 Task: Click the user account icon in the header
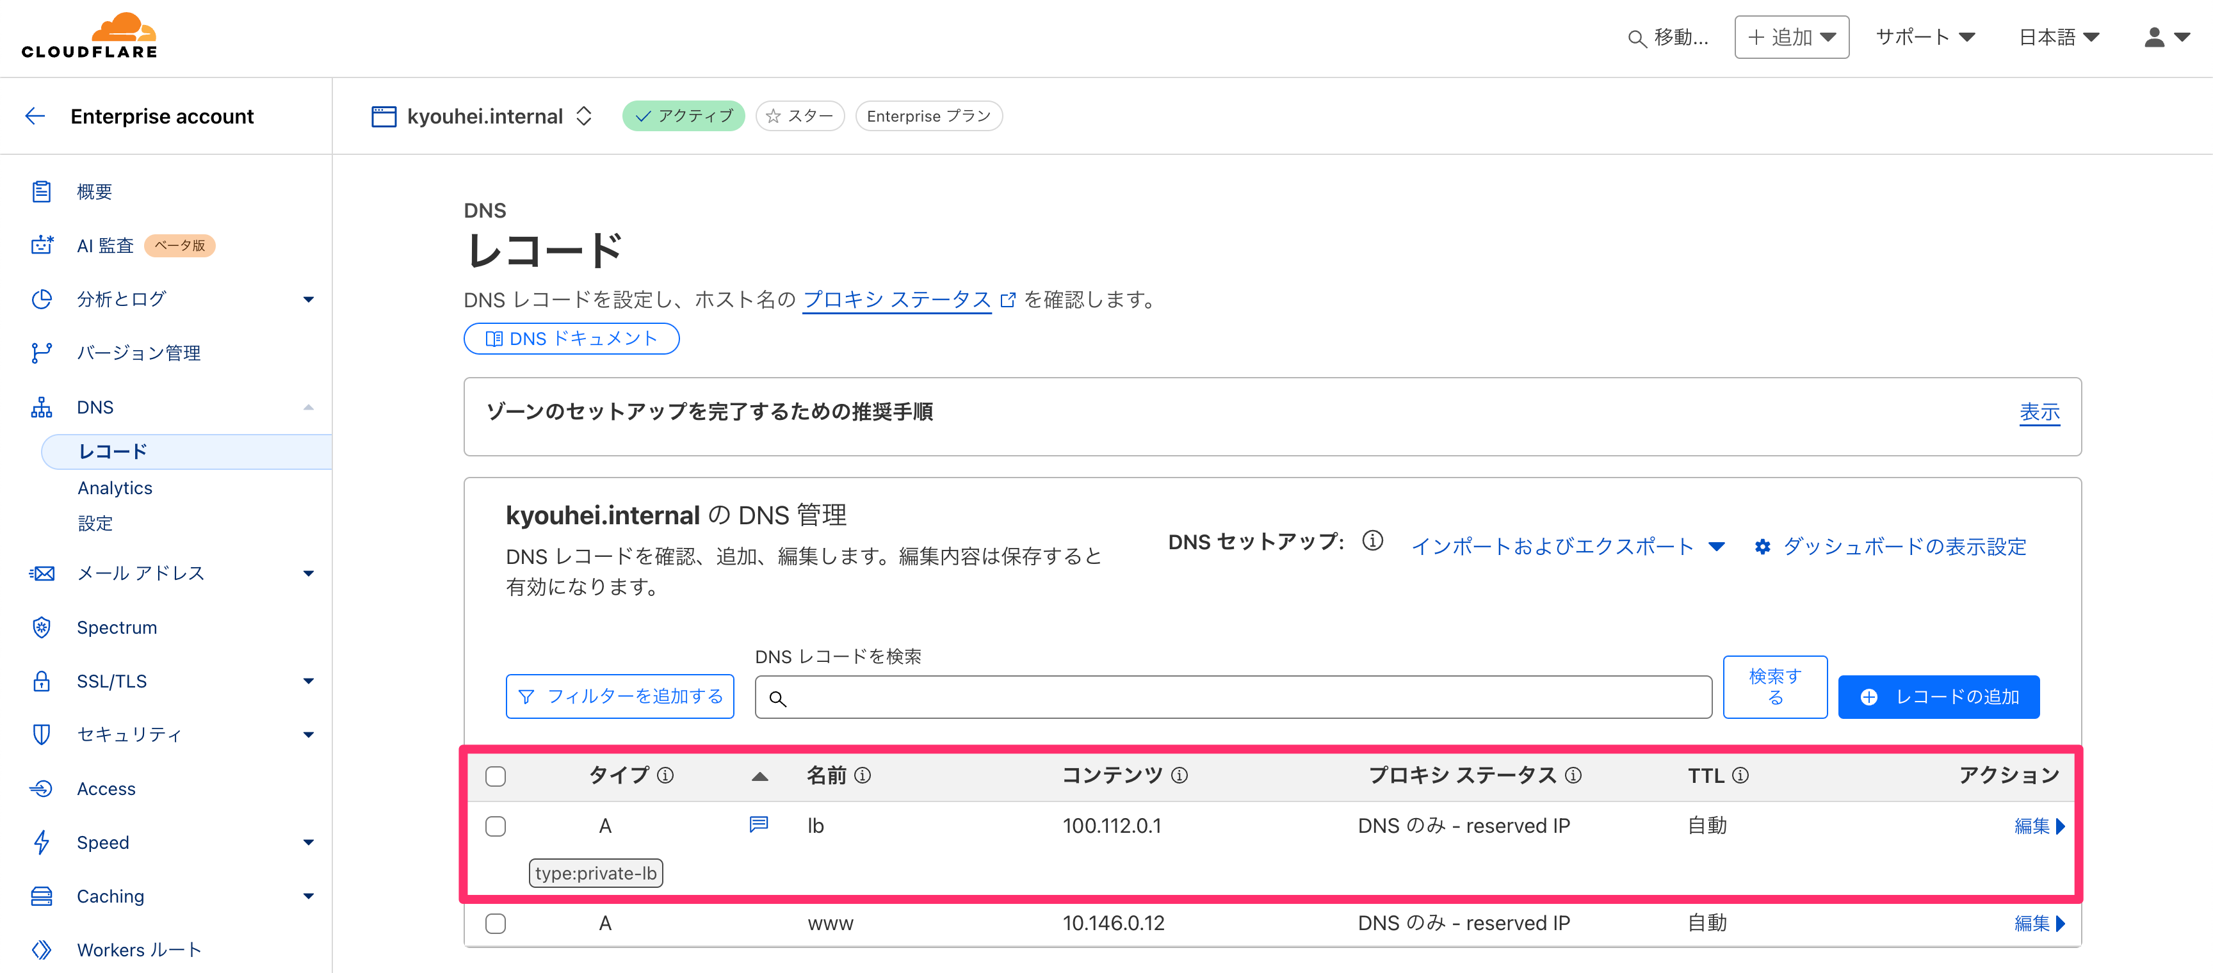pos(2153,37)
